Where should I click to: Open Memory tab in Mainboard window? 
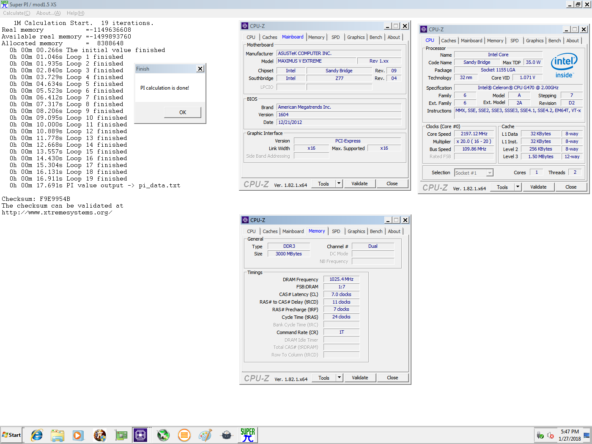[316, 37]
